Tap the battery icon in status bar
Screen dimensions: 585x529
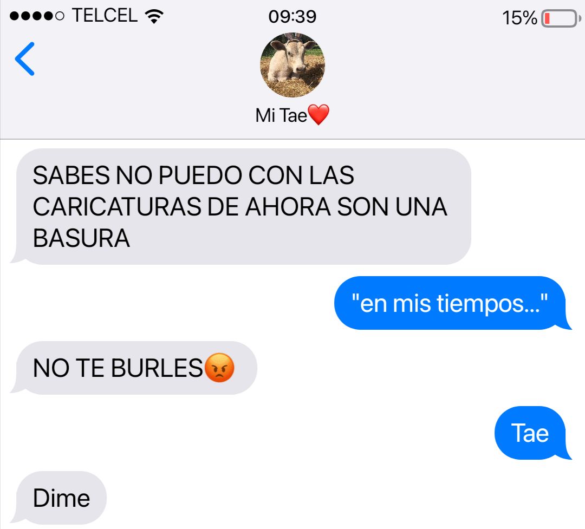561,18
